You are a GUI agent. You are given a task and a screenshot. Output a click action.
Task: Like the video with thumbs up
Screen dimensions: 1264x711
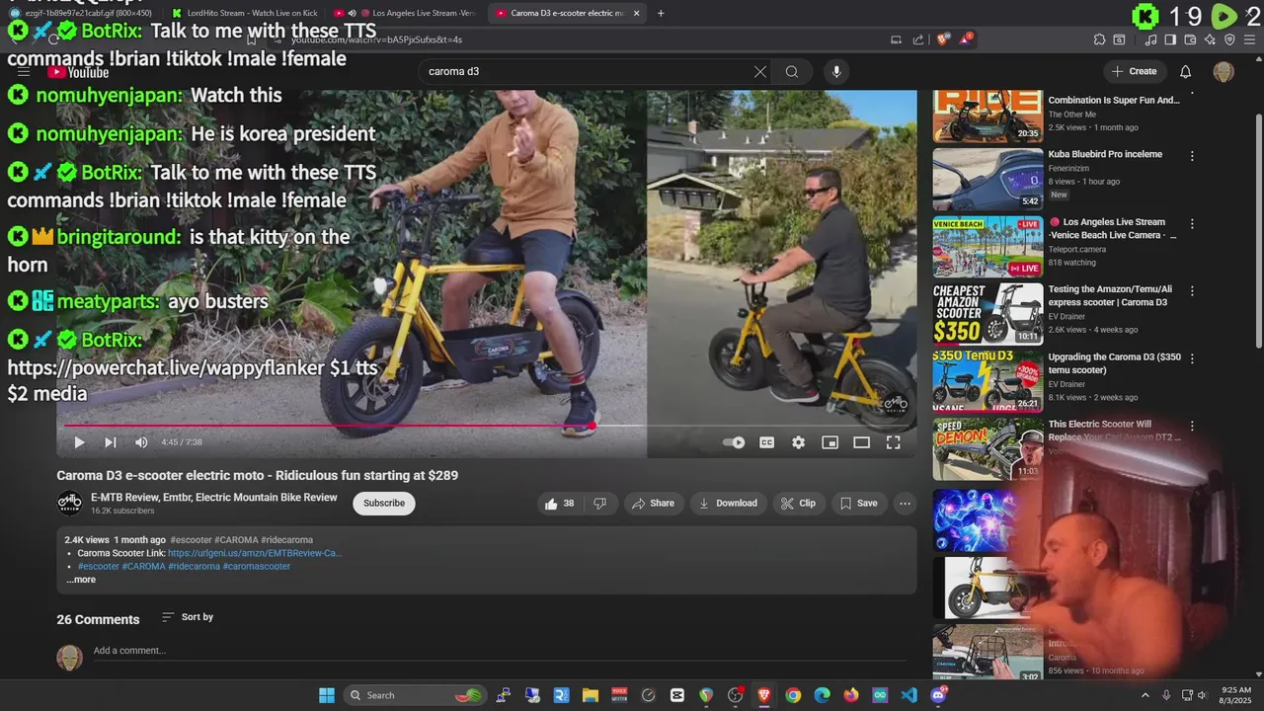559,504
